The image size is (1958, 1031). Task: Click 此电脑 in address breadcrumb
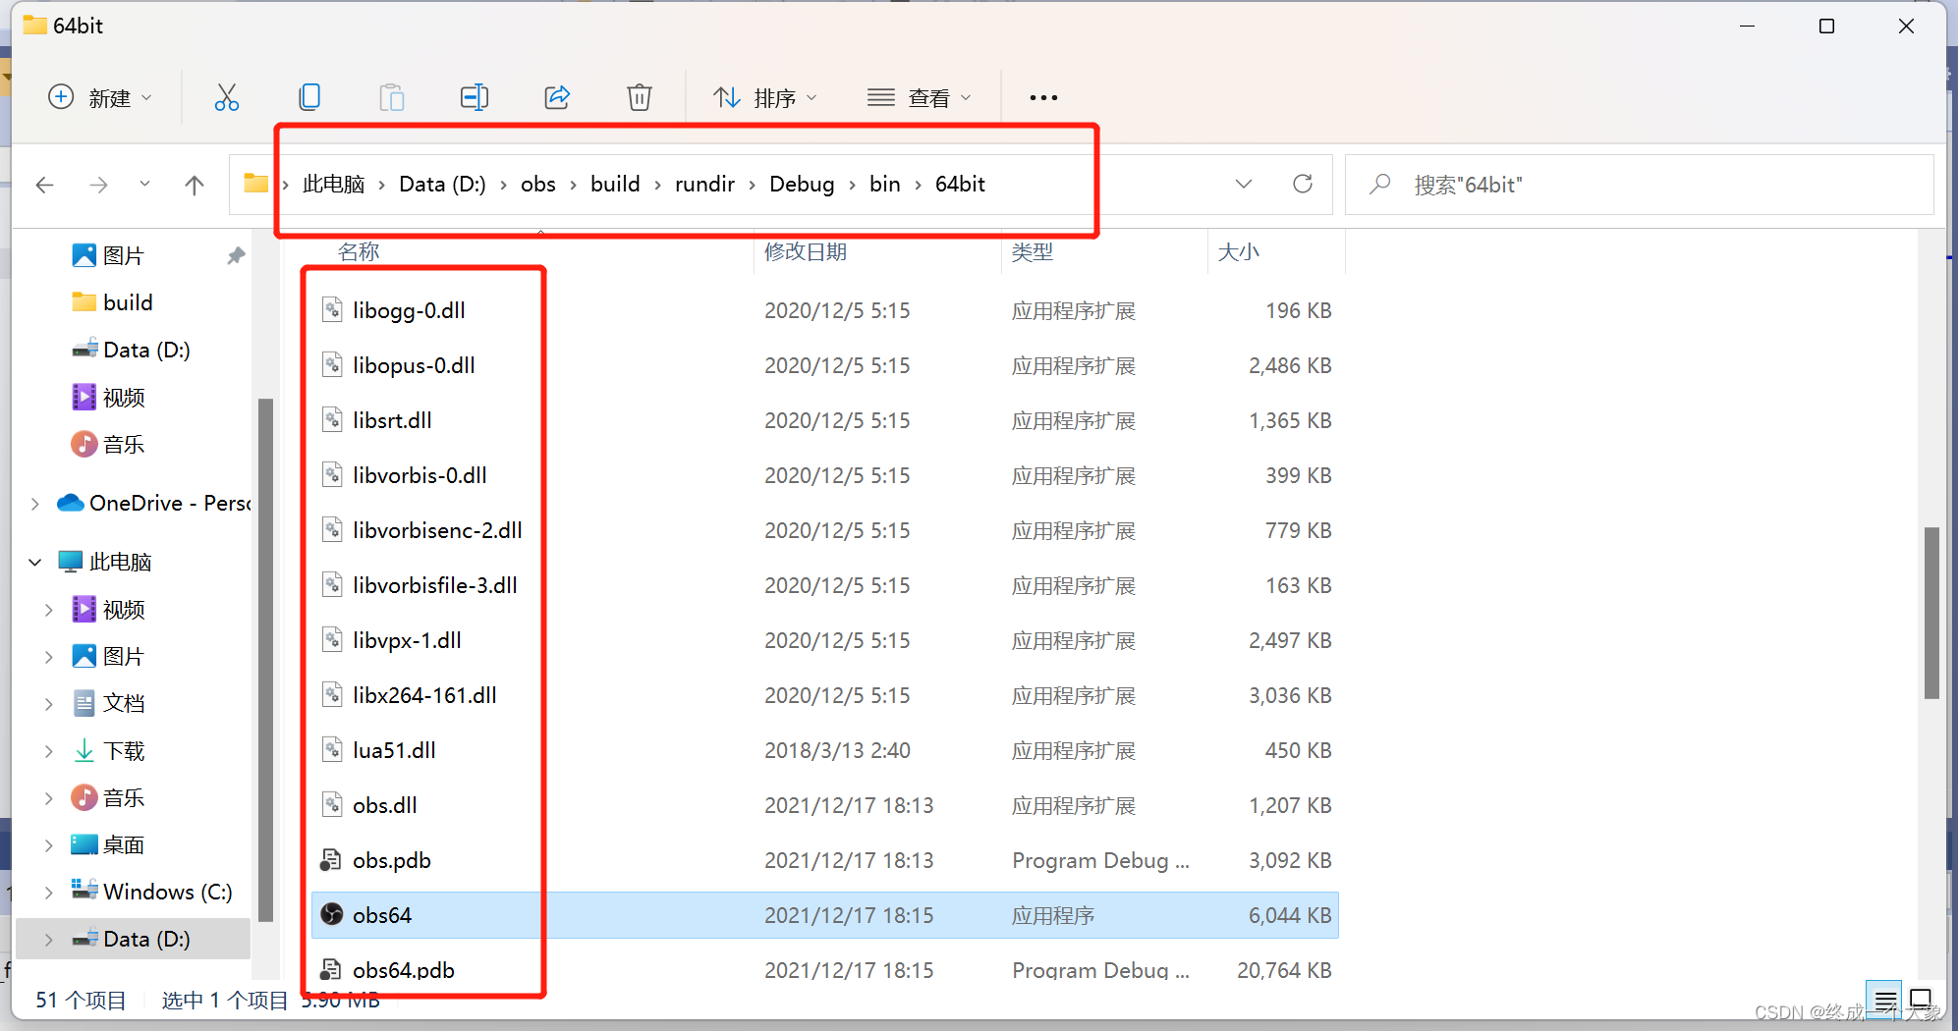pyautogui.click(x=334, y=184)
